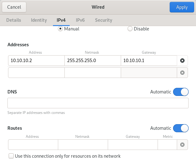Focus the empty second row address field

tap(36, 73)
